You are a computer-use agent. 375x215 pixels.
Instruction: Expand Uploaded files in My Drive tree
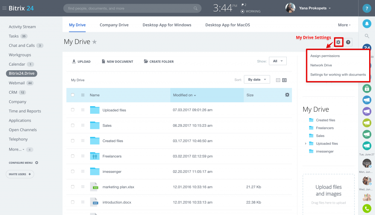pos(305,144)
